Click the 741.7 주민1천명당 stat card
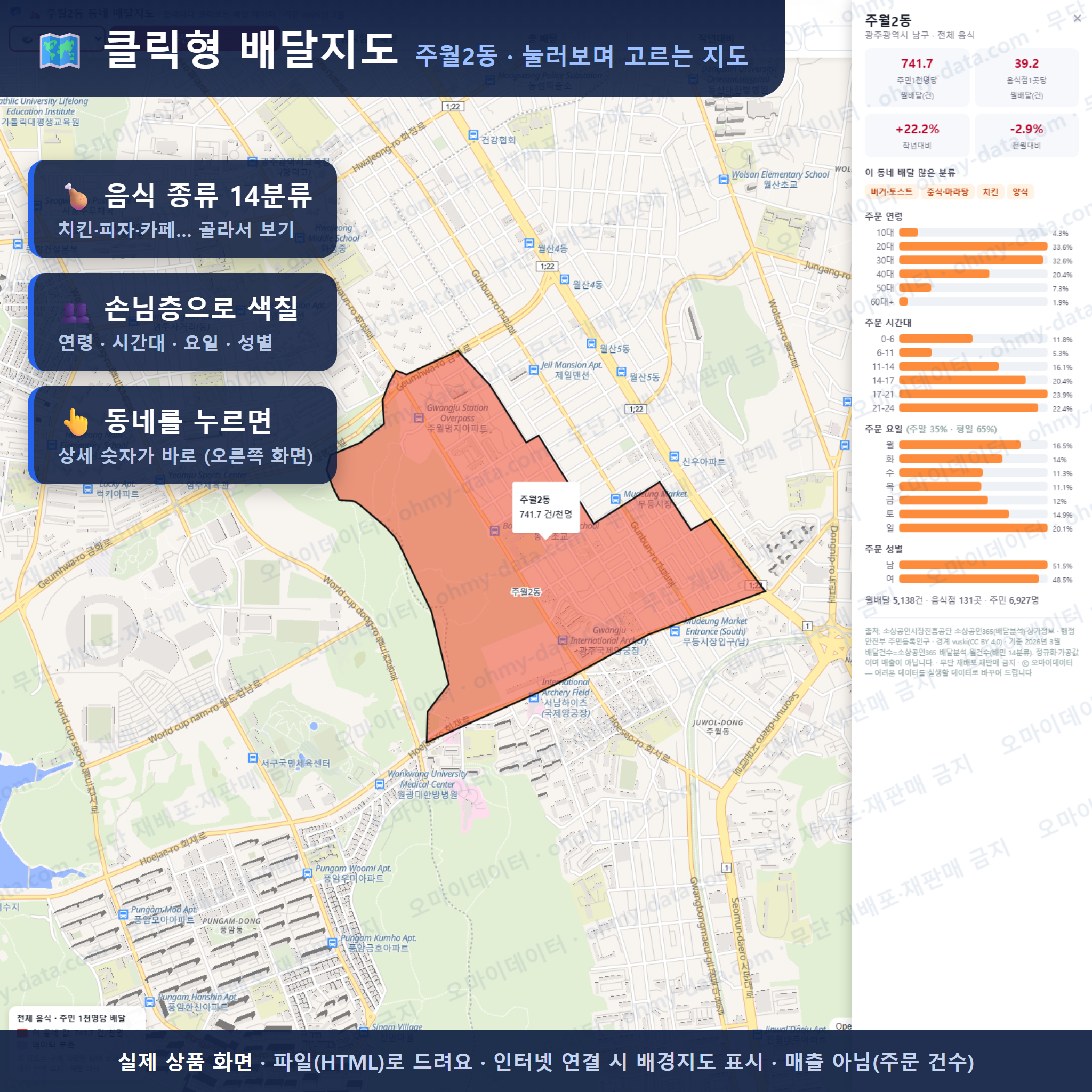Screen dimensions: 1092x1092 (x=917, y=77)
